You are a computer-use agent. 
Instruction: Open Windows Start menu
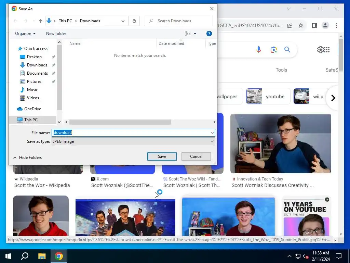[8, 256]
